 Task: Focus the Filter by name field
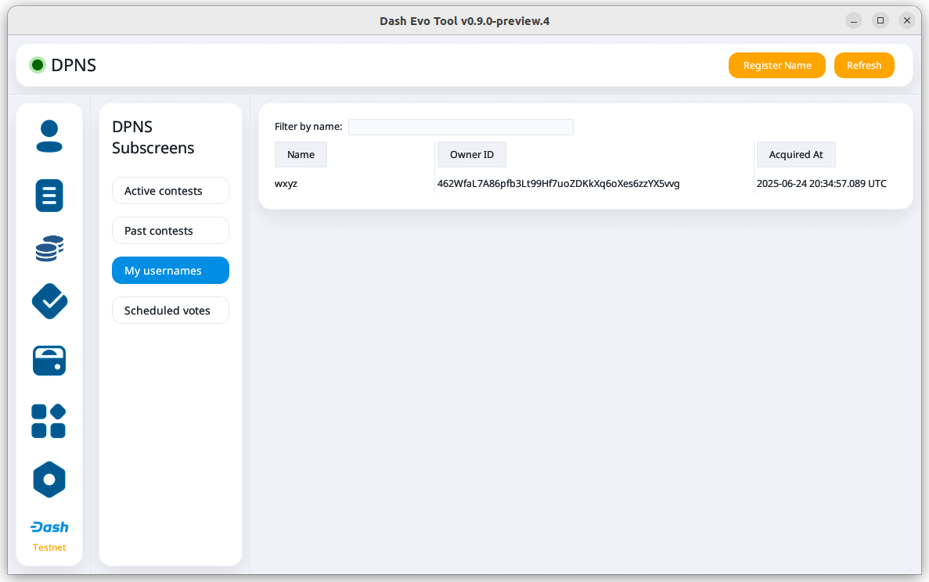(460, 127)
